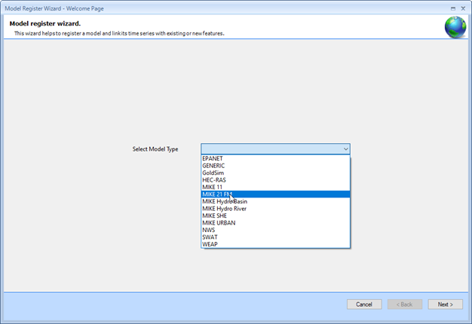472x324 pixels.
Task: Select the highlighted MIKE 21 FM entry
Action: 275,194
